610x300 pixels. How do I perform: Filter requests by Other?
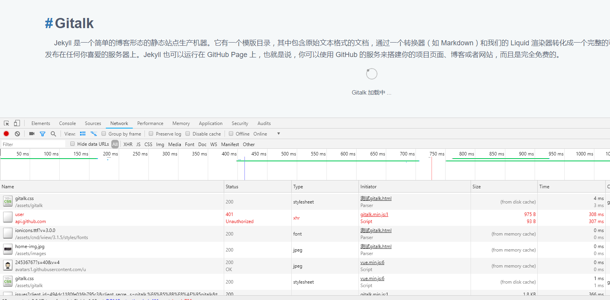(249, 144)
